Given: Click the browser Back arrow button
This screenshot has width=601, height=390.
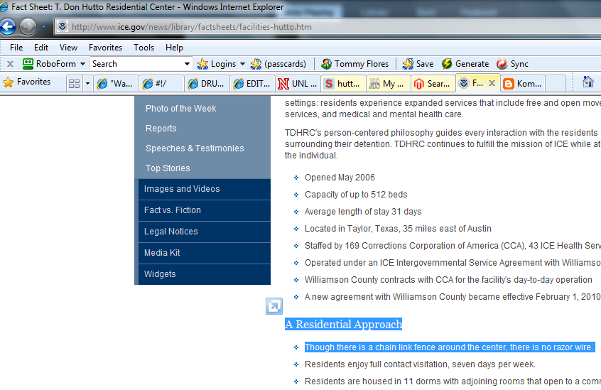Looking at the screenshot, I should (8, 27).
